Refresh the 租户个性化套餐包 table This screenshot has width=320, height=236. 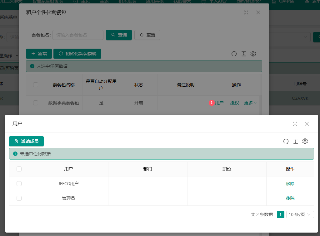point(234,54)
